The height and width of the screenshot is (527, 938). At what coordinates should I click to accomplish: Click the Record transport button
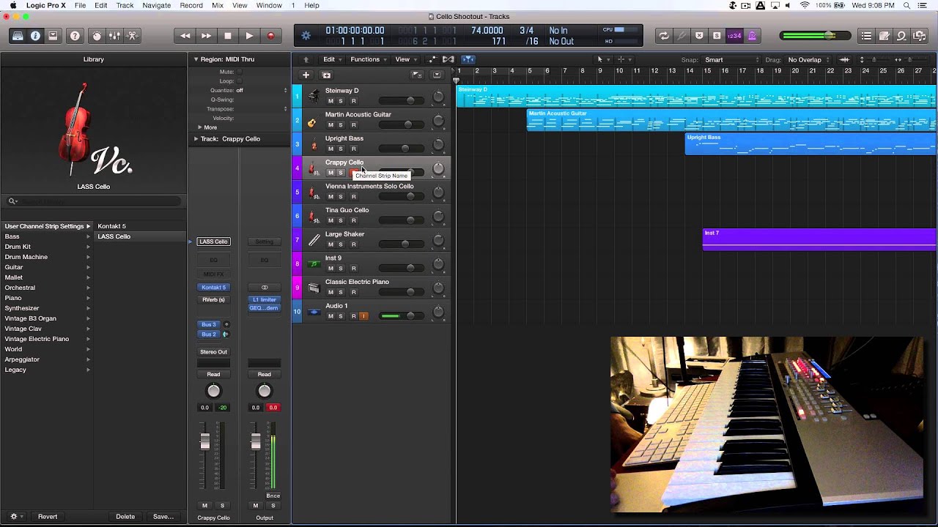pos(270,36)
